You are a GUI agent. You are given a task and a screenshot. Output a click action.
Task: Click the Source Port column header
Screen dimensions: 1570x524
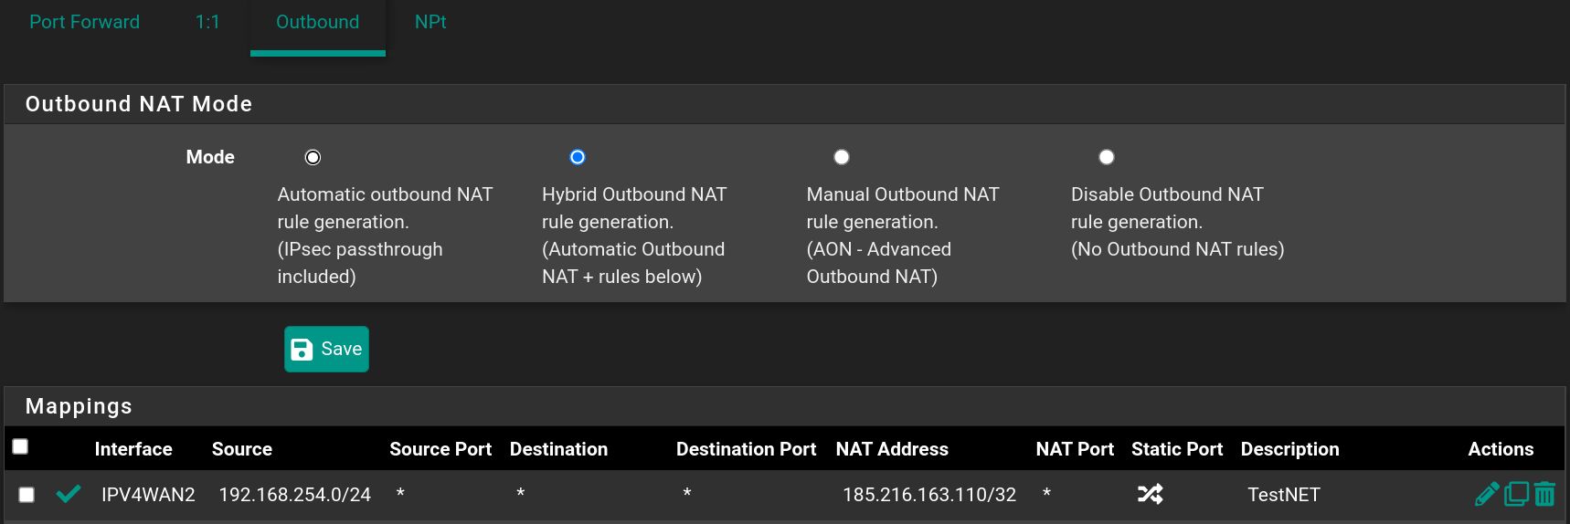click(x=440, y=449)
